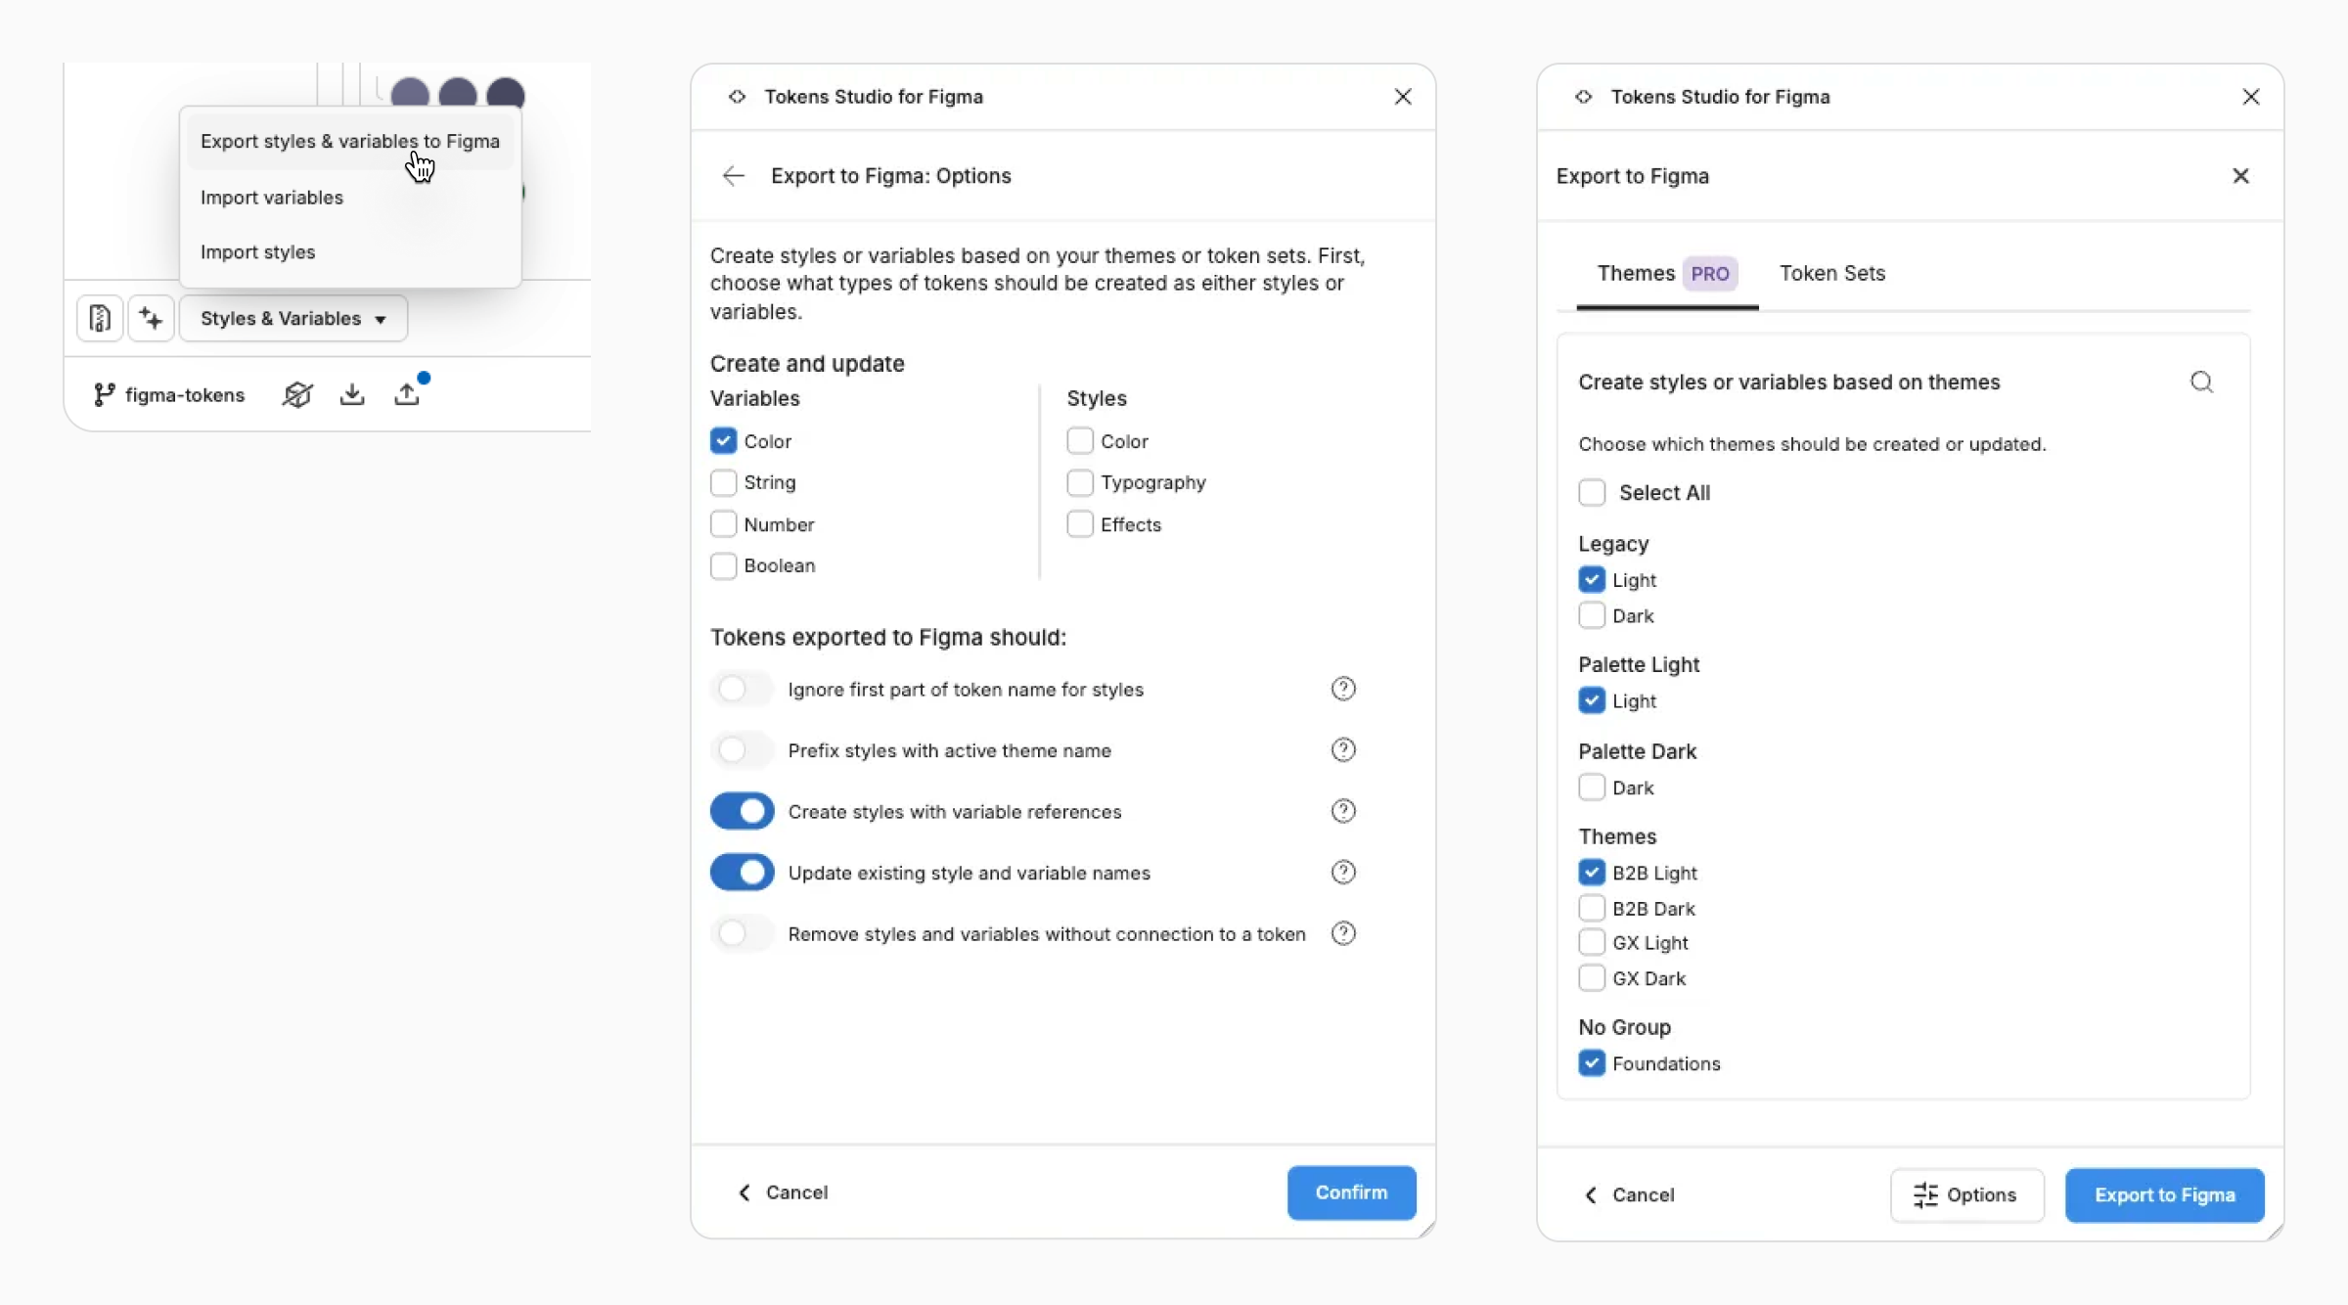Click the help icon beside Create styles with variable references
Image resolution: width=2348 pixels, height=1305 pixels.
point(1343,811)
